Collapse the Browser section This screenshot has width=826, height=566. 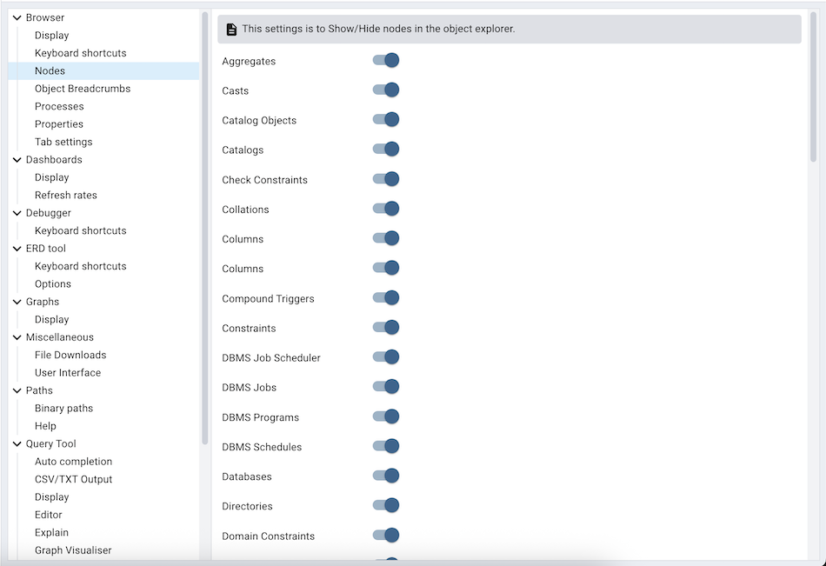[16, 17]
